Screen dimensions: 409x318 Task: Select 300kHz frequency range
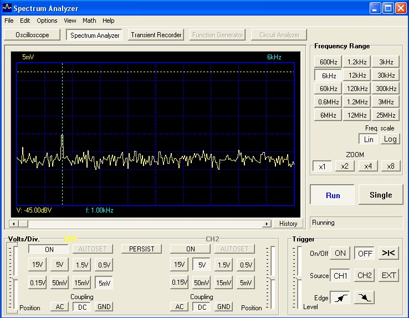pos(386,88)
